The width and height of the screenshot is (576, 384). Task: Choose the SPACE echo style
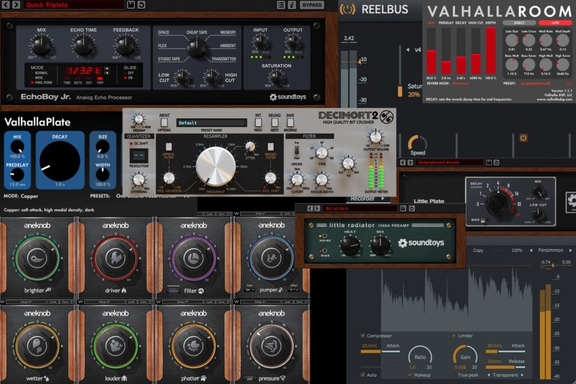tap(164, 32)
